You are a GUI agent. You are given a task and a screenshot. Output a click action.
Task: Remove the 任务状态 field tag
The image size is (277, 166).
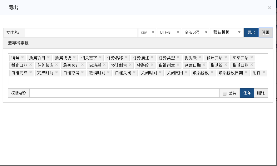click(x=57, y=65)
